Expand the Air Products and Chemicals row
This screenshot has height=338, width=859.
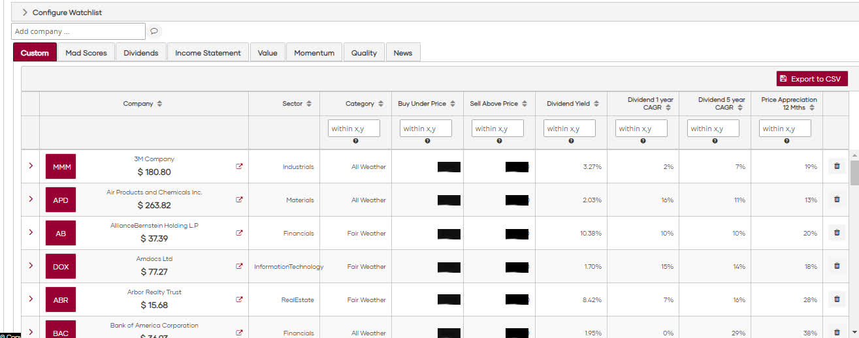31,199
